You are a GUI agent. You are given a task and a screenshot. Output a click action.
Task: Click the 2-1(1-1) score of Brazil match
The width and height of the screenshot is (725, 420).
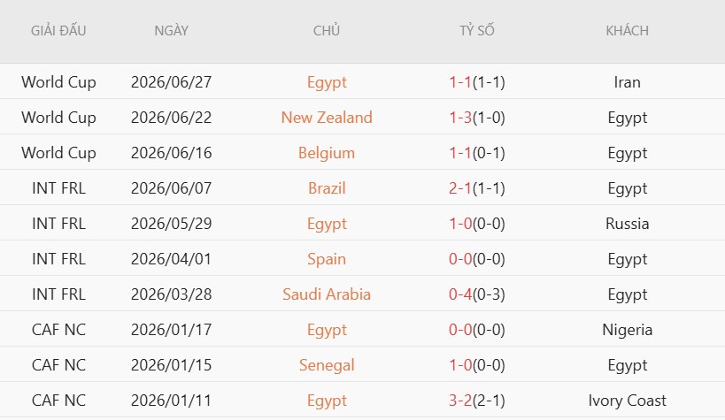point(477,188)
